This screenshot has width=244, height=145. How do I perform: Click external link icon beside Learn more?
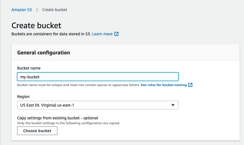click(x=116, y=34)
